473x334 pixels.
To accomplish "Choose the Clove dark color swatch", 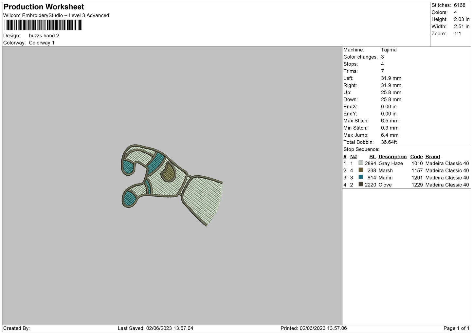I will pos(361,185).
